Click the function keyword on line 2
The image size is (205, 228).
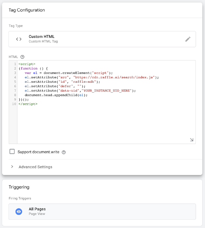(29, 68)
